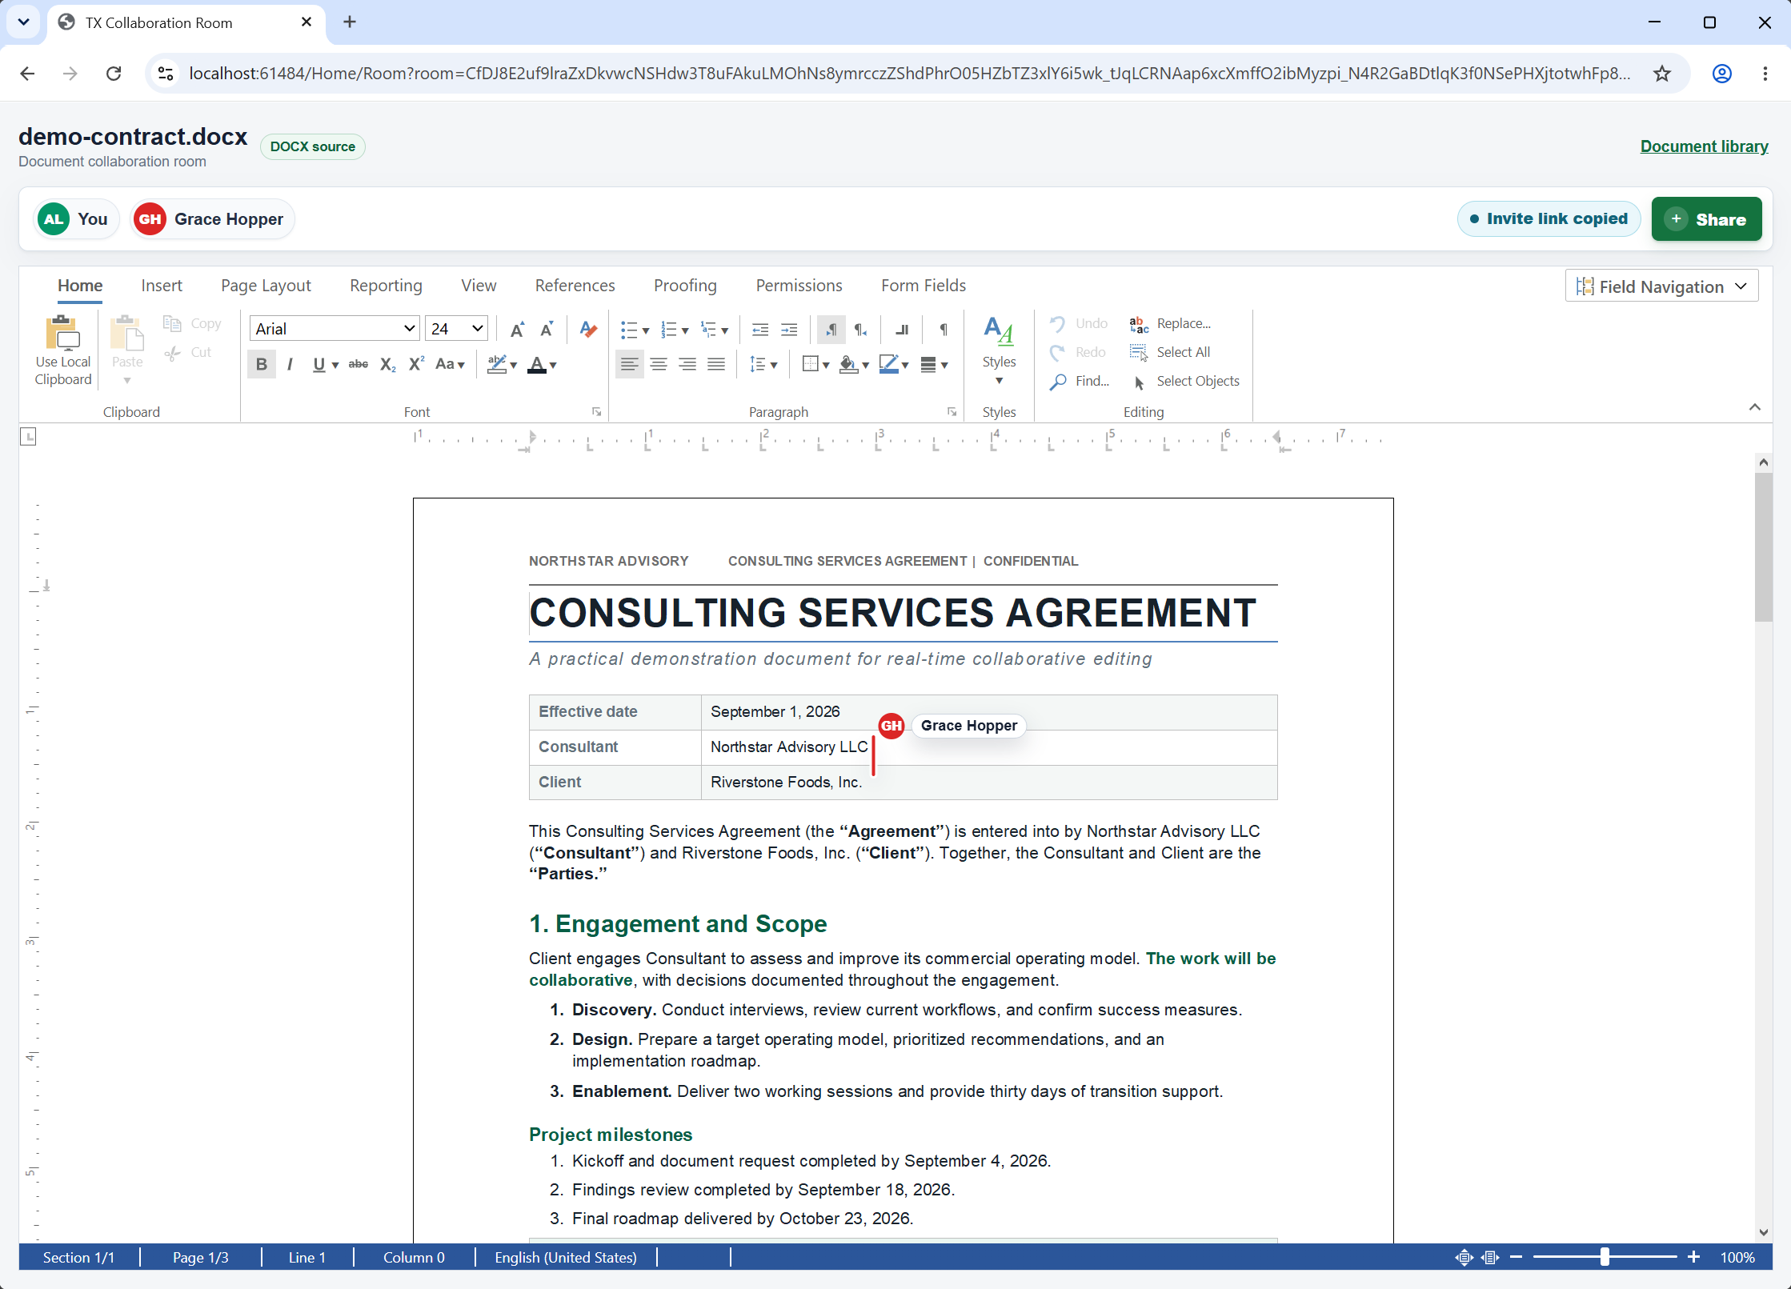
Task: Apply subscript formatting
Action: point(387,365)
